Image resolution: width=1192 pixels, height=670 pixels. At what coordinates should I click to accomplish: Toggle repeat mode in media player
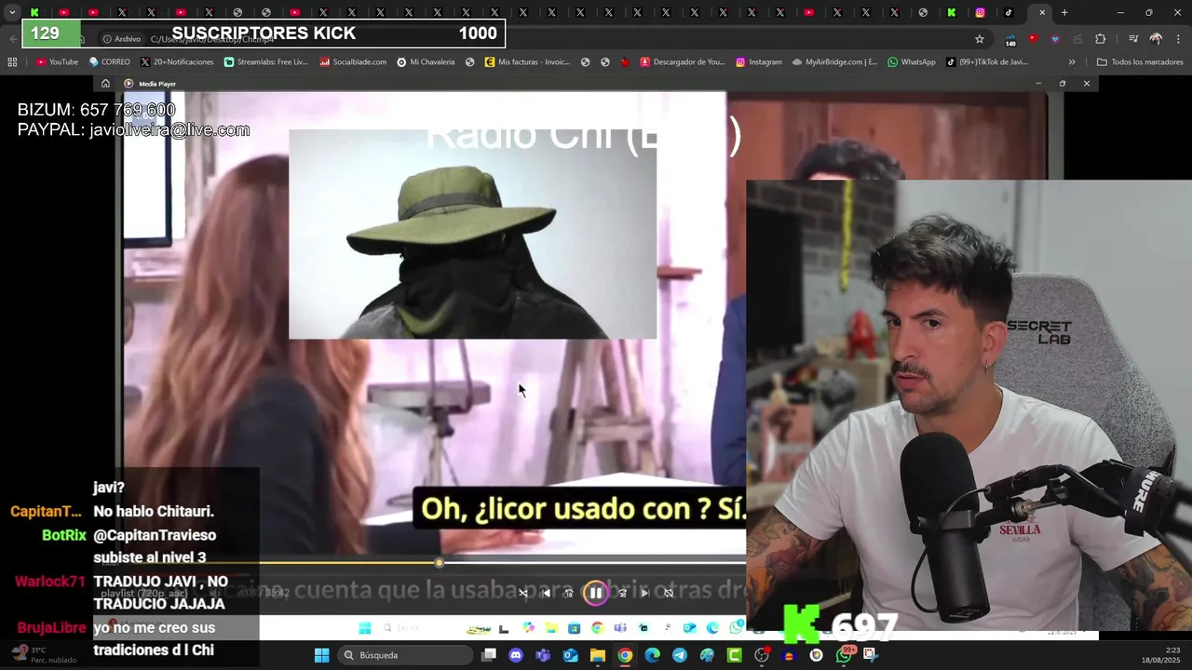click(x=669, y=593)
